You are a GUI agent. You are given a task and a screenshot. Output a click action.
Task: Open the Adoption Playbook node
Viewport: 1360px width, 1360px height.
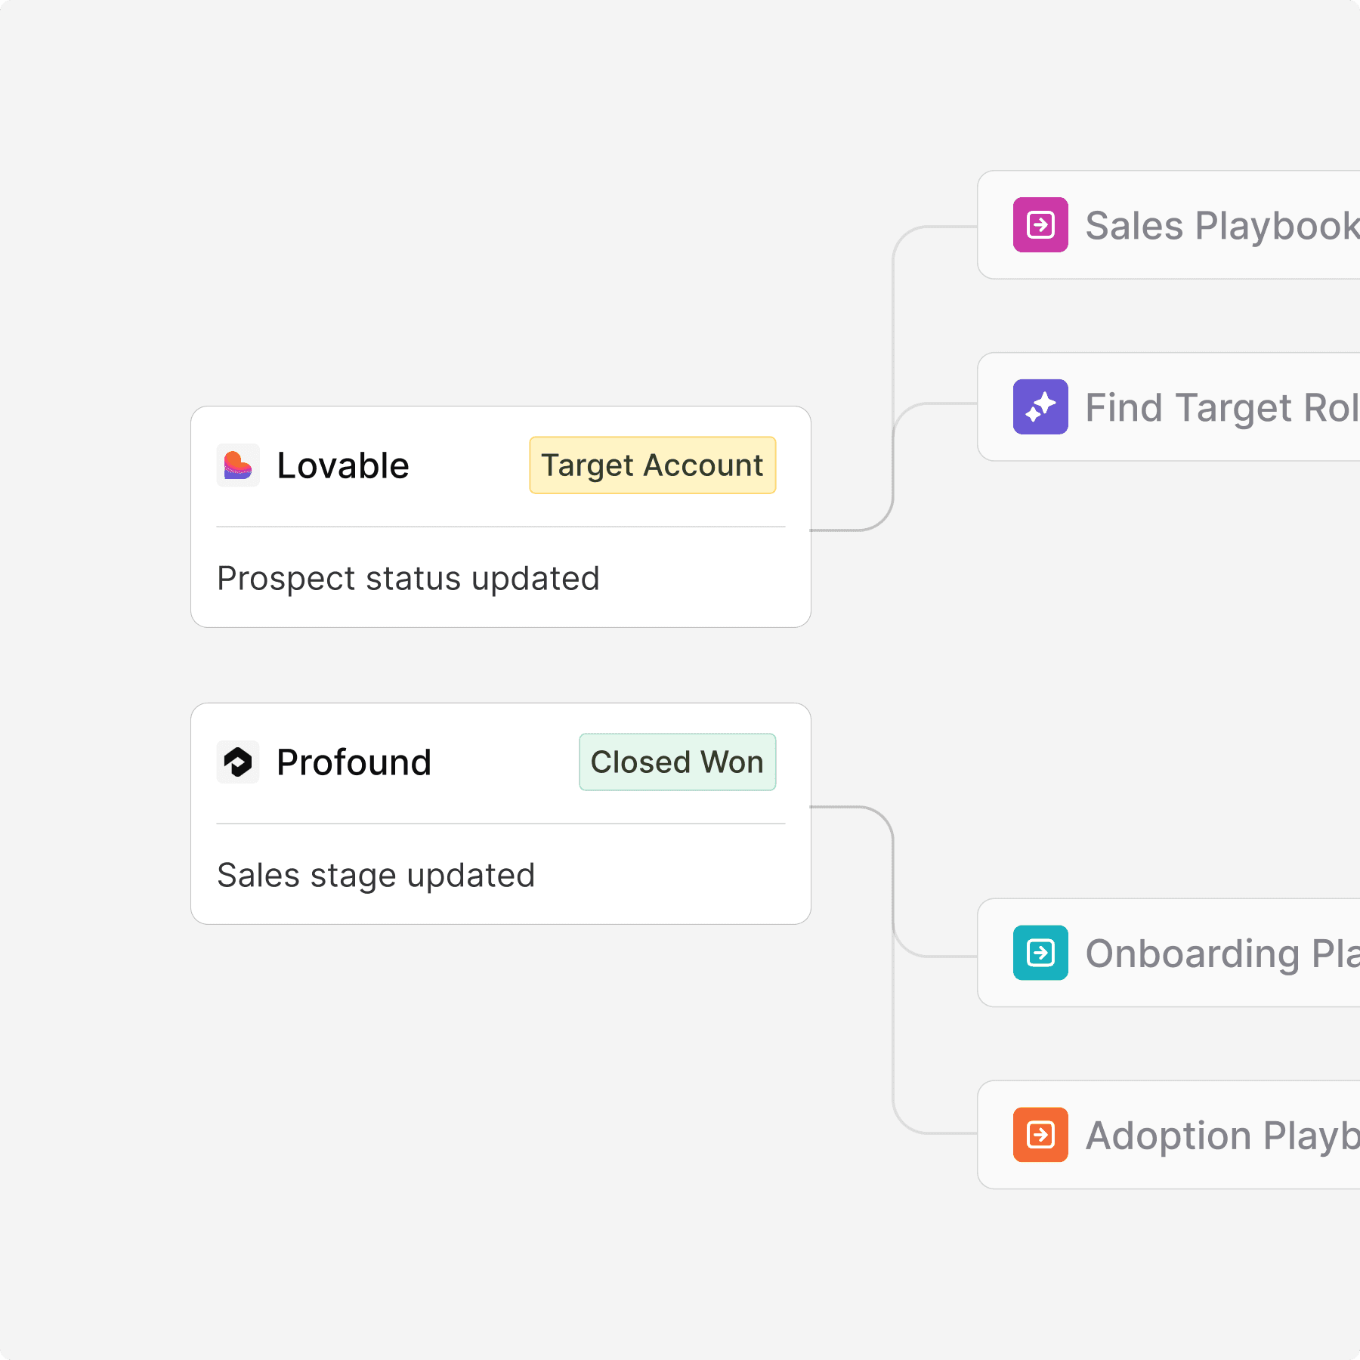click(x=1169, y=1135)
